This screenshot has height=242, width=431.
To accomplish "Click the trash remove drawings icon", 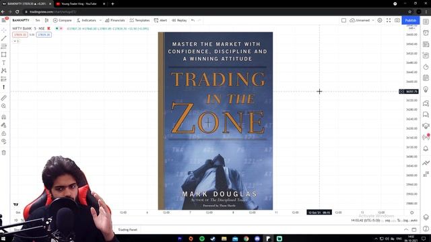I will pos(4,153).
